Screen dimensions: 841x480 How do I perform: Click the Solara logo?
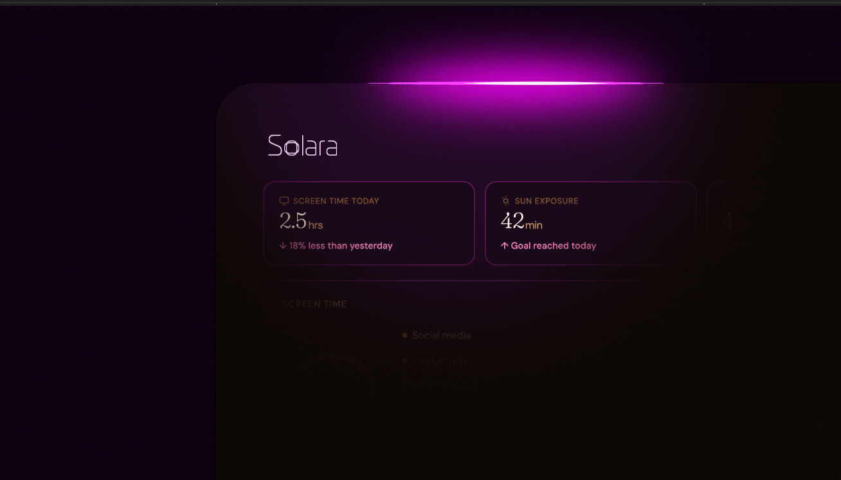click(x=303, y=146)
